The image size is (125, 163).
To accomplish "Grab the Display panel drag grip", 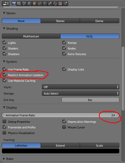I will (x=117, y=108).
